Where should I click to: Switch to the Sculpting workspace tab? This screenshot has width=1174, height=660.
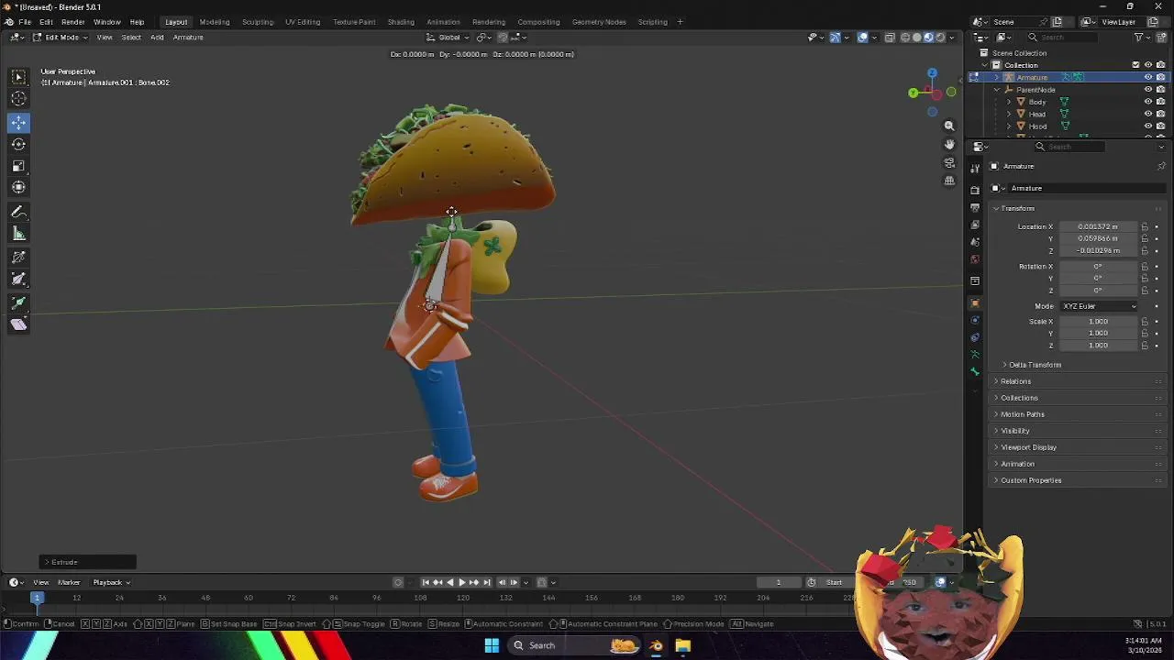click(x=258, y=22)
